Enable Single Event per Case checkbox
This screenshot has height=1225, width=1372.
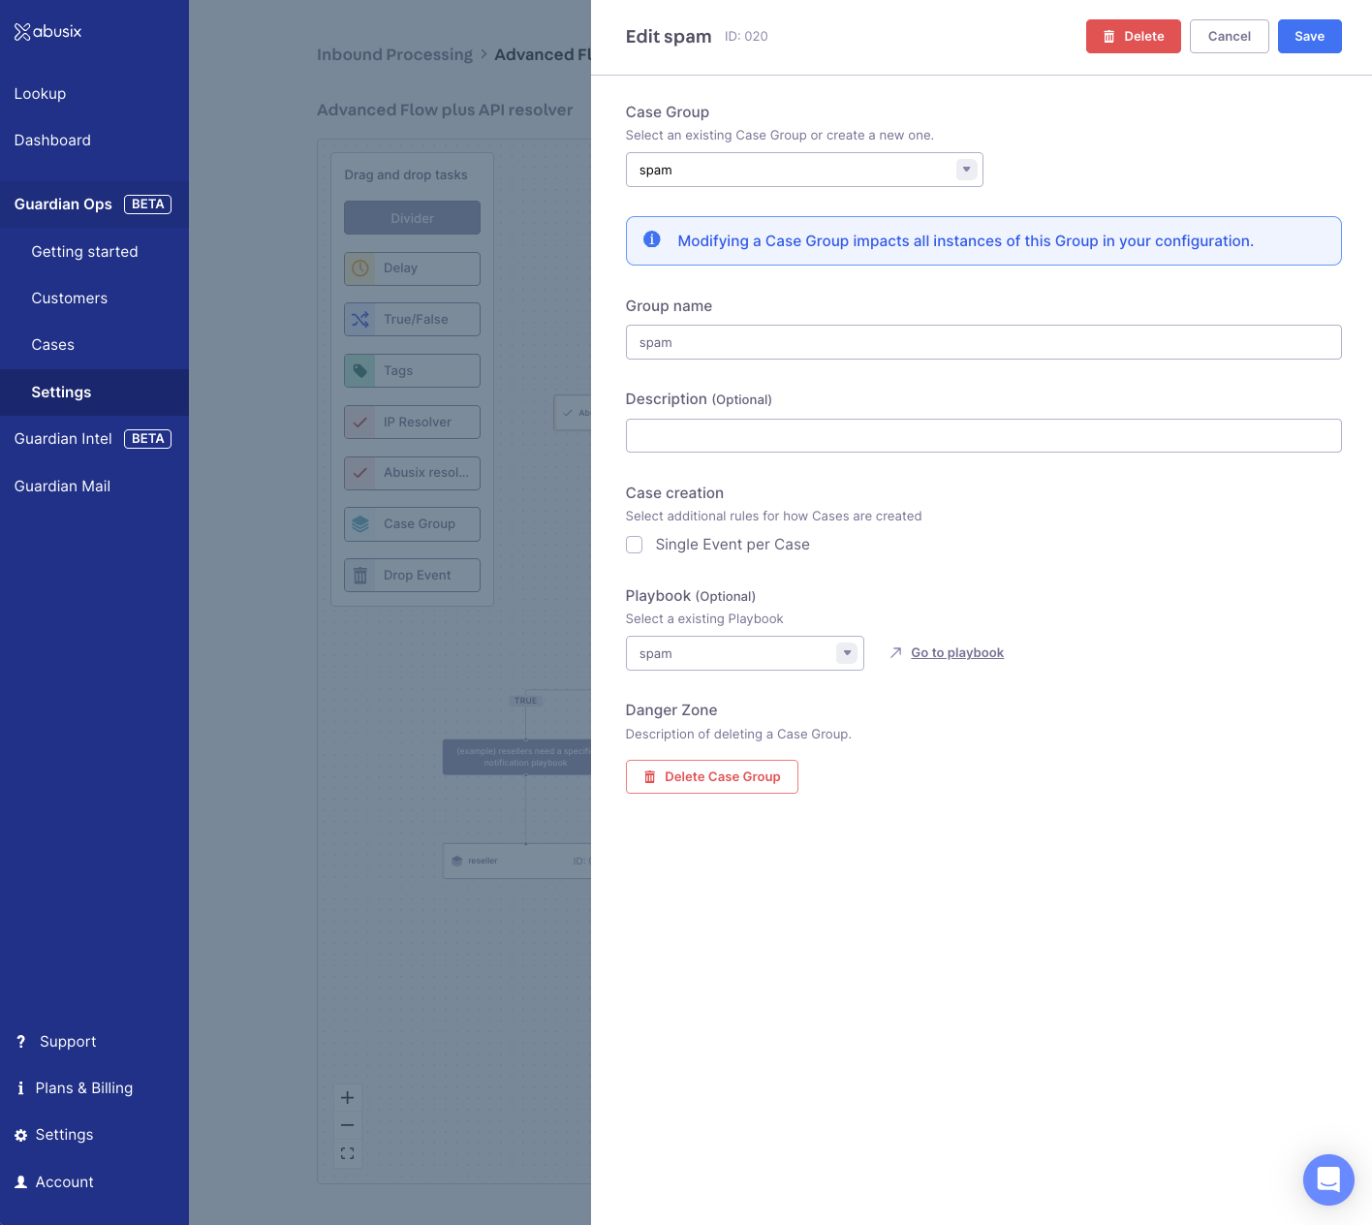click(x=635, y=545)
